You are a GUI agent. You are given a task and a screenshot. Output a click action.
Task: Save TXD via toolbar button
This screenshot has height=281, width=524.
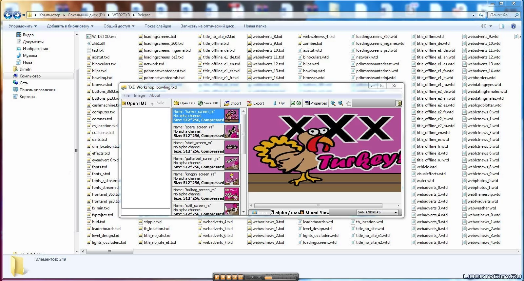208,103
